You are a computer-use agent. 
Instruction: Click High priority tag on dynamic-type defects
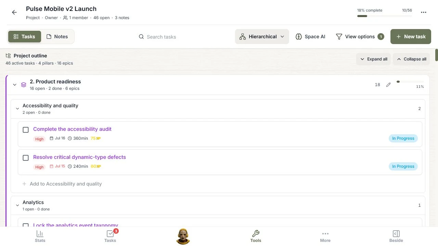[x=39, y=167]
